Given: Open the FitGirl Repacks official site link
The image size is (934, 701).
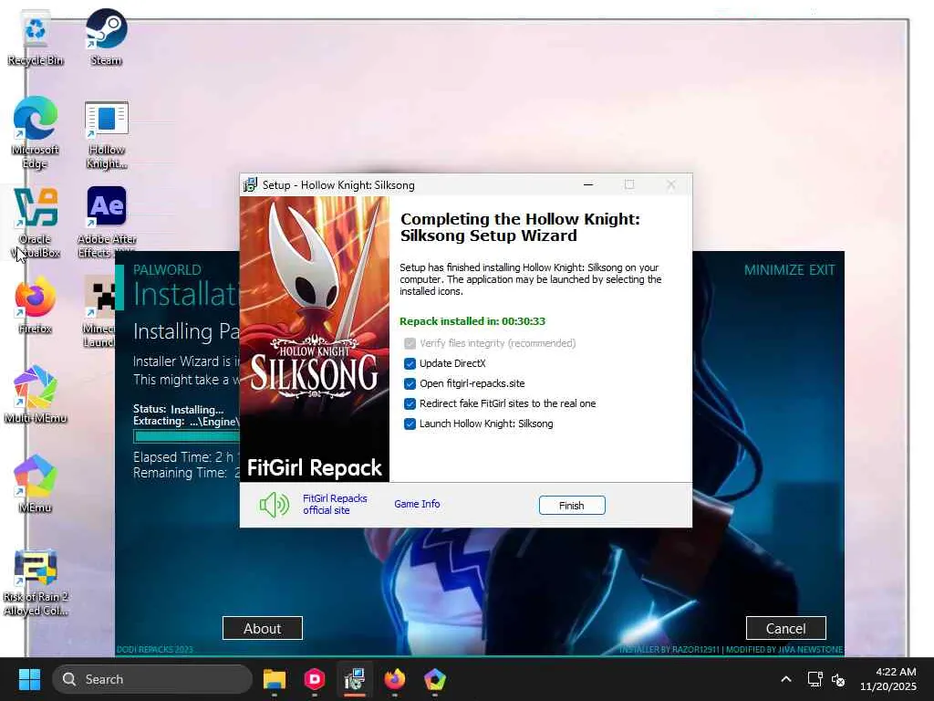Looking at the screenshot, I should pos(335,504).
